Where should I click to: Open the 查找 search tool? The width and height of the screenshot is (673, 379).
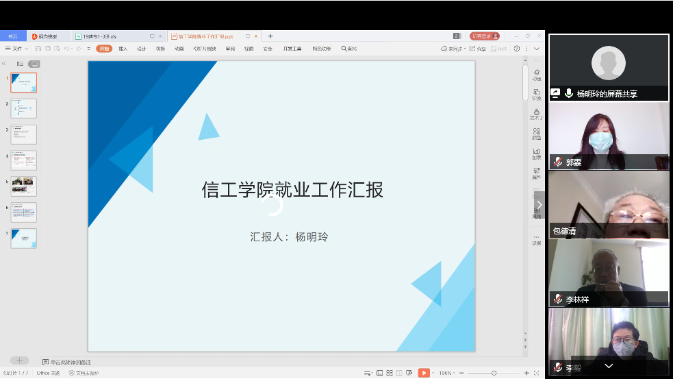point(349,49)
